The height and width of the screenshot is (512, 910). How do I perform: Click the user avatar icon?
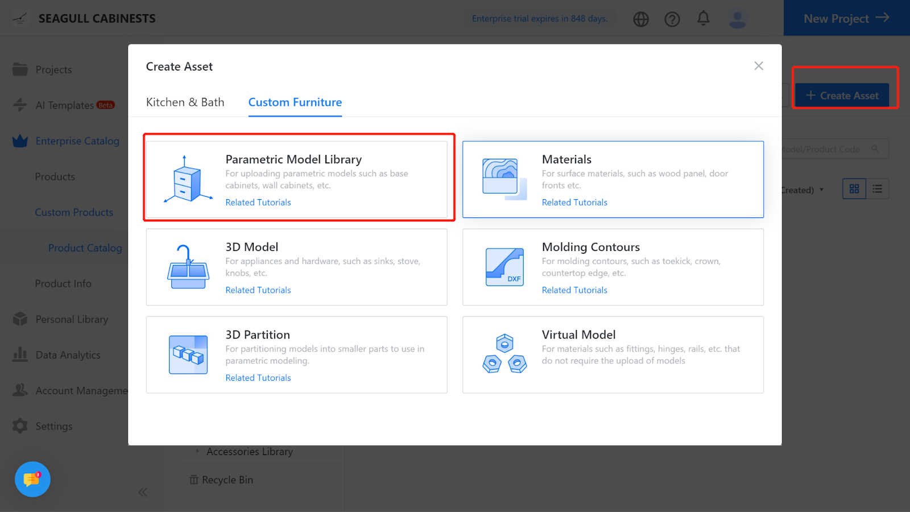click(x=737, y=19)
